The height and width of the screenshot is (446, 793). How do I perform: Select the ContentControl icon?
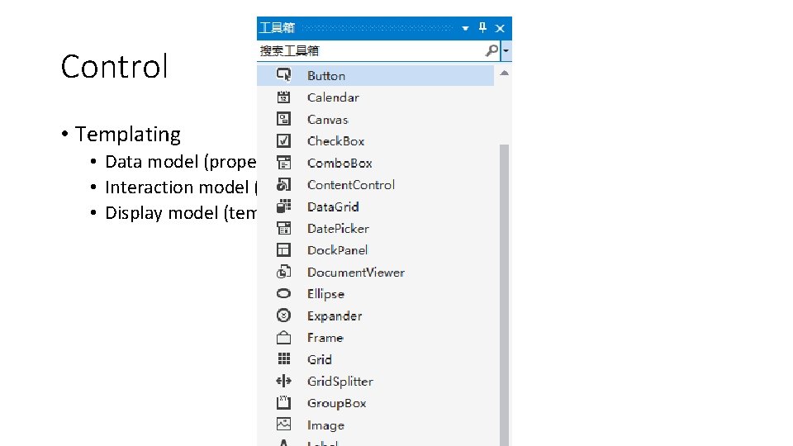pyautogui.click(x=283, y=184)
